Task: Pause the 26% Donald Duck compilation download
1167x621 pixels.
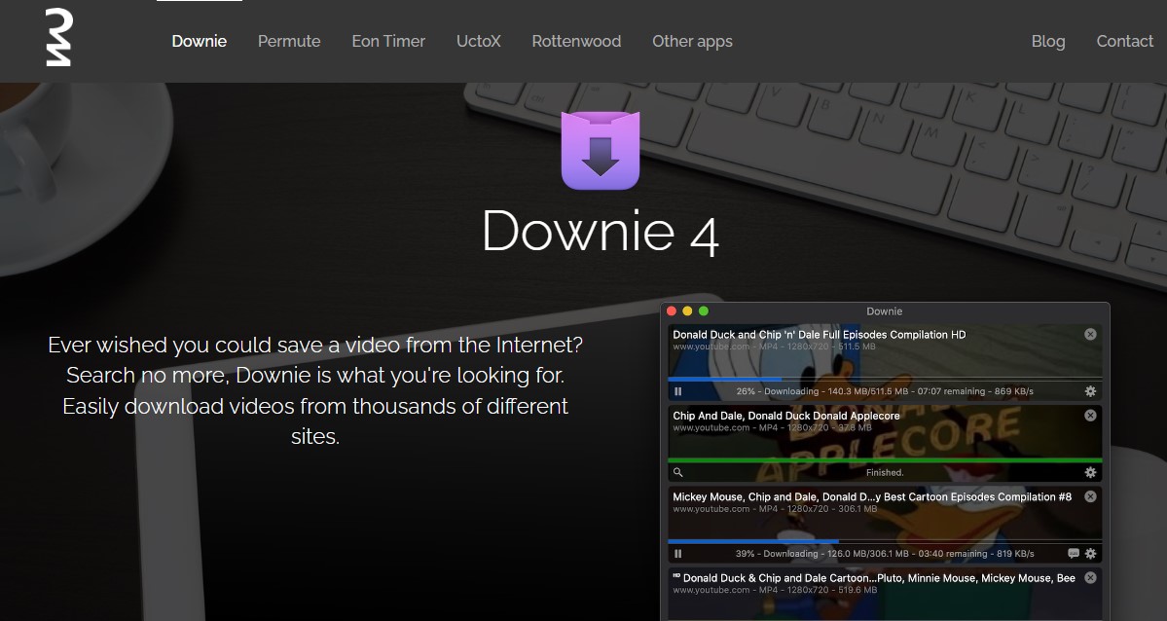Action: (x=678, y=391)
